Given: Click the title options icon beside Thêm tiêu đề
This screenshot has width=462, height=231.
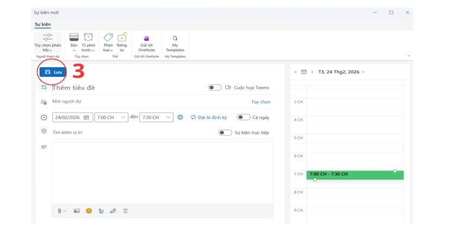Looking at the screenshot, I should pos(44,87).
